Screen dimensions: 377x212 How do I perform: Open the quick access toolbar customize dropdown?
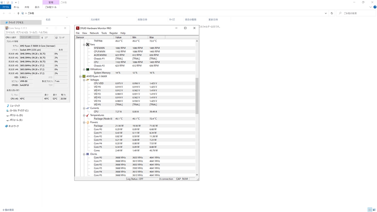(x=16, y=3)
